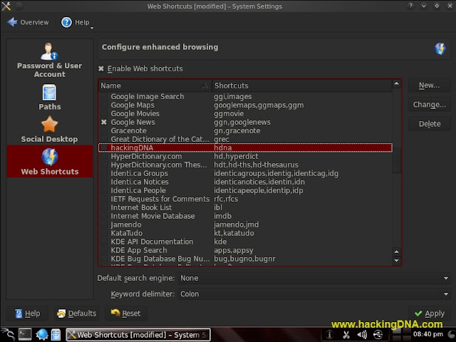
Task: Restore settings with Defaults button
Action: 77,313
